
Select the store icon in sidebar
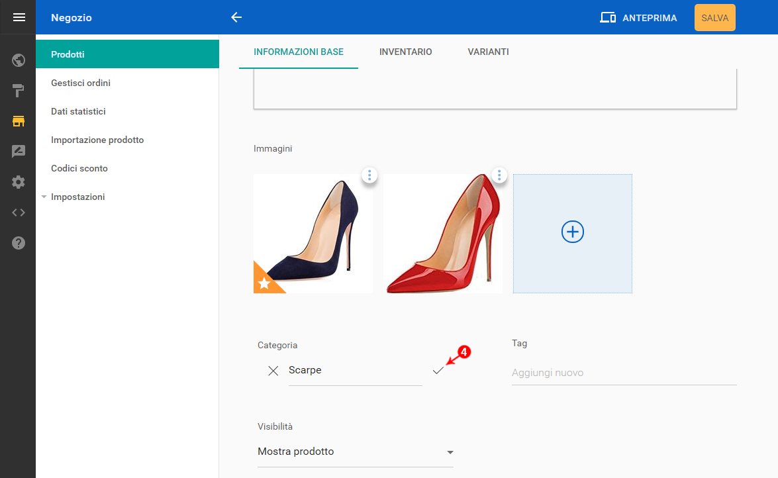pos(19,121)
